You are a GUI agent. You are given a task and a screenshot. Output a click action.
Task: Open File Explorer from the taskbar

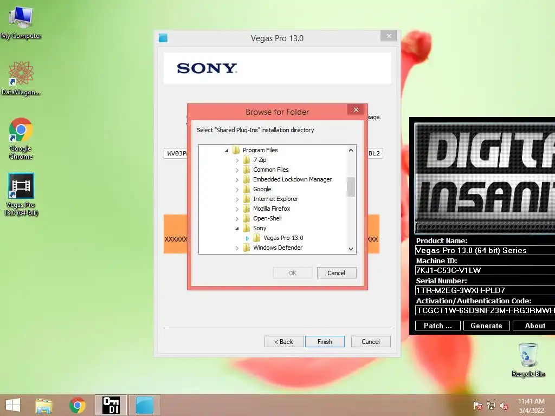click(x=44, y=405)
